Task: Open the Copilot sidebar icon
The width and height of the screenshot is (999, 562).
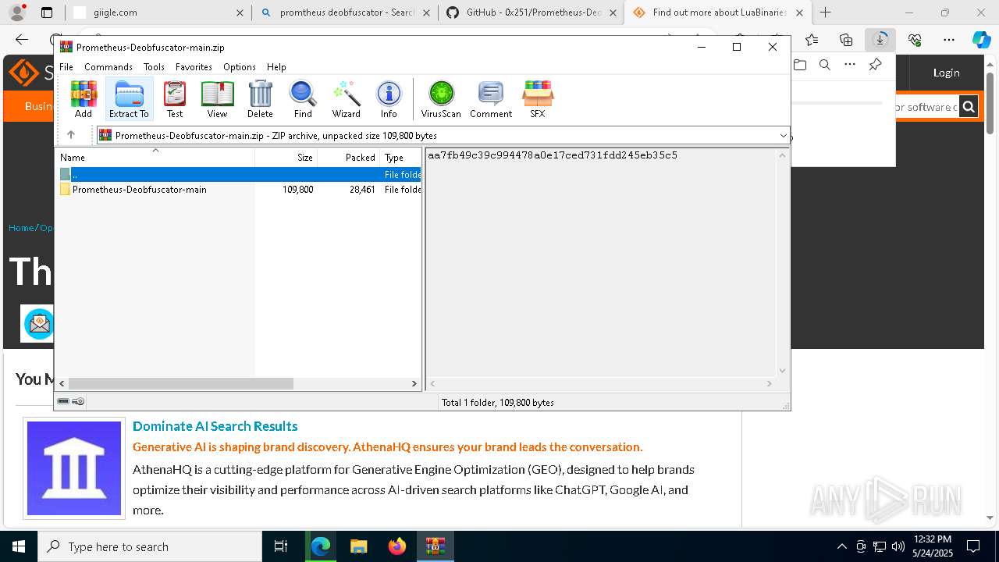Action: pyautogui.click(x=981, y=40)
